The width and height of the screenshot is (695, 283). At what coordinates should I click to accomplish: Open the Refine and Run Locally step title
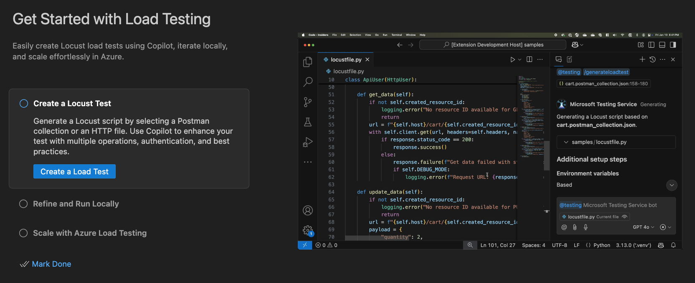pos(76,204)
